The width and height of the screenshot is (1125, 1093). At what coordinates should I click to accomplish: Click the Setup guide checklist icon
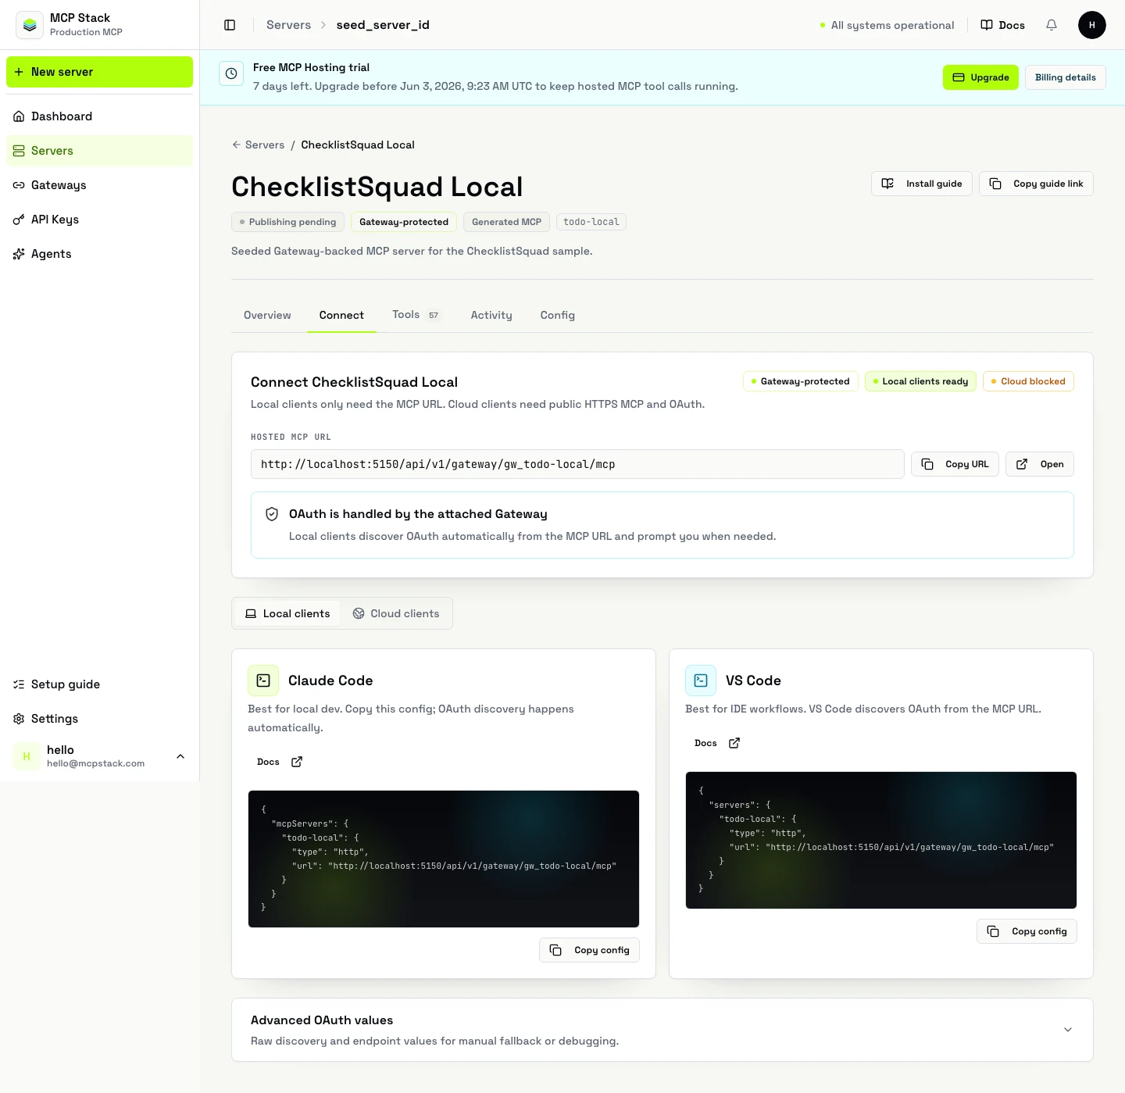19,684
